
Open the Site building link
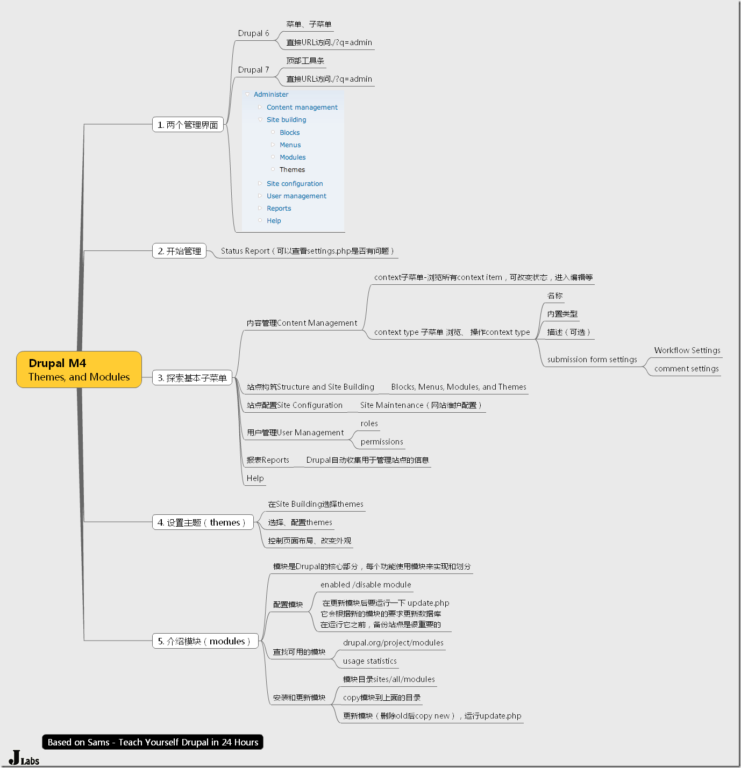[x=287, y=120]
